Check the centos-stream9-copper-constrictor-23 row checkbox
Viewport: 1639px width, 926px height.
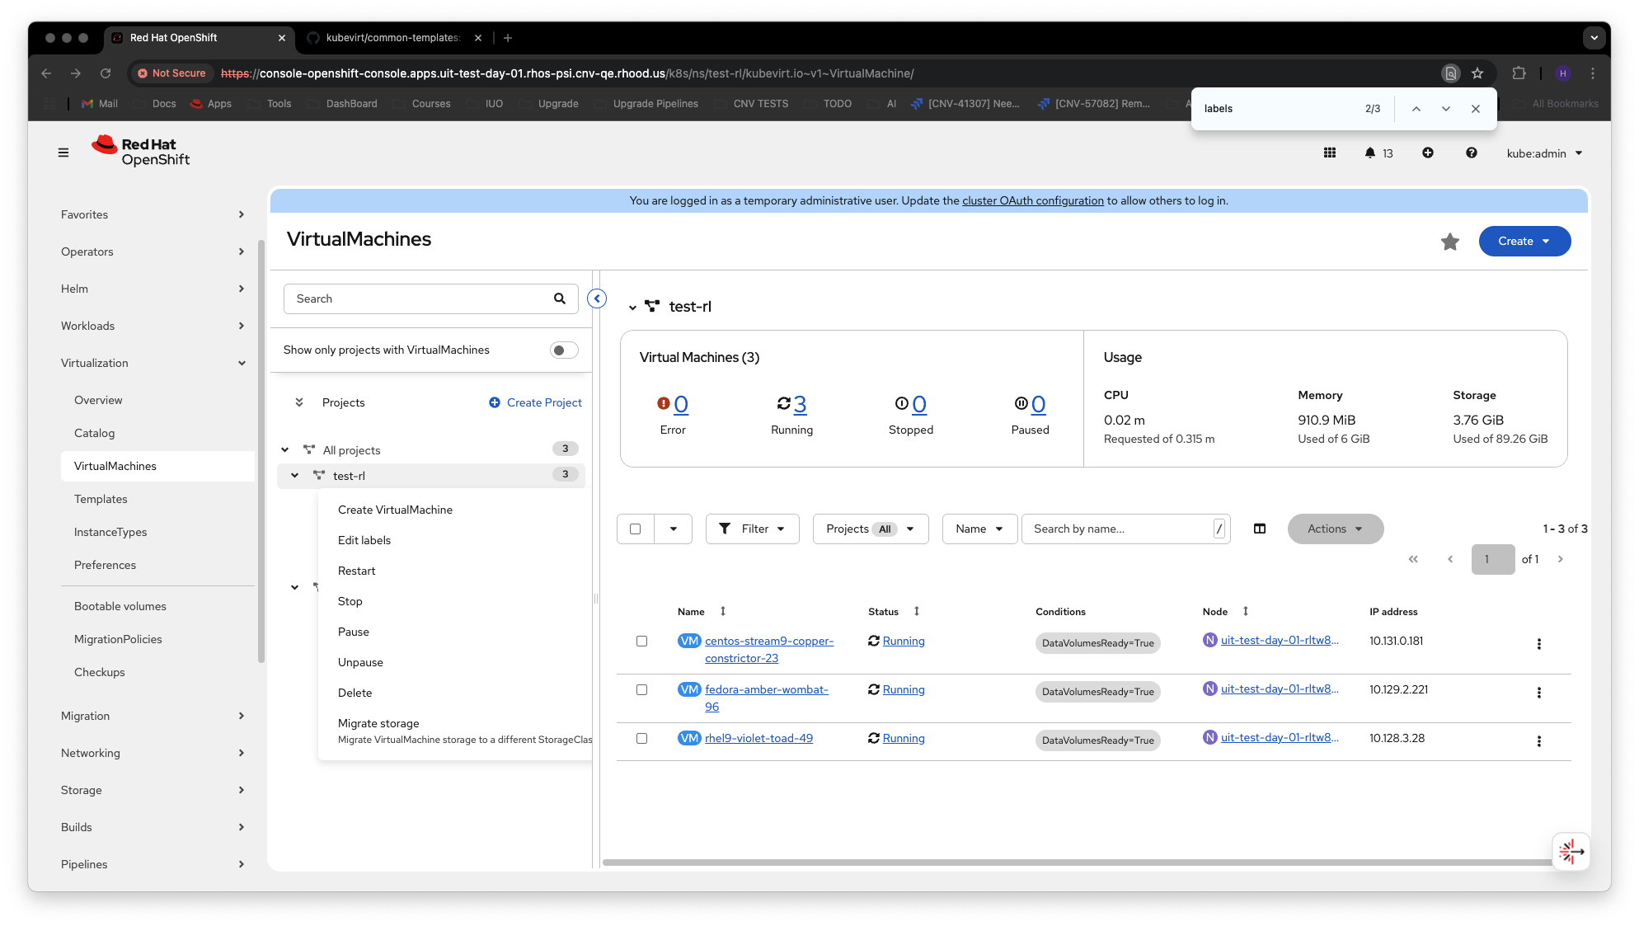pos(641,641)
